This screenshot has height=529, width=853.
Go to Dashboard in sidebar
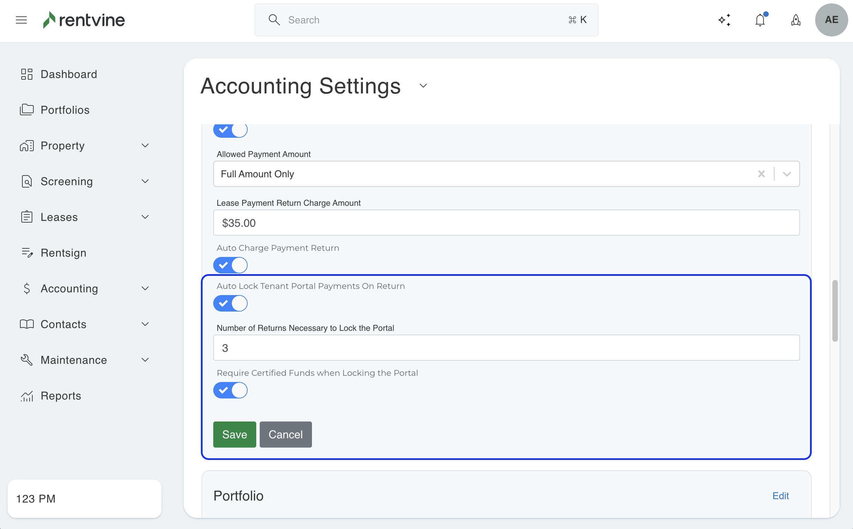click(69, 74)
